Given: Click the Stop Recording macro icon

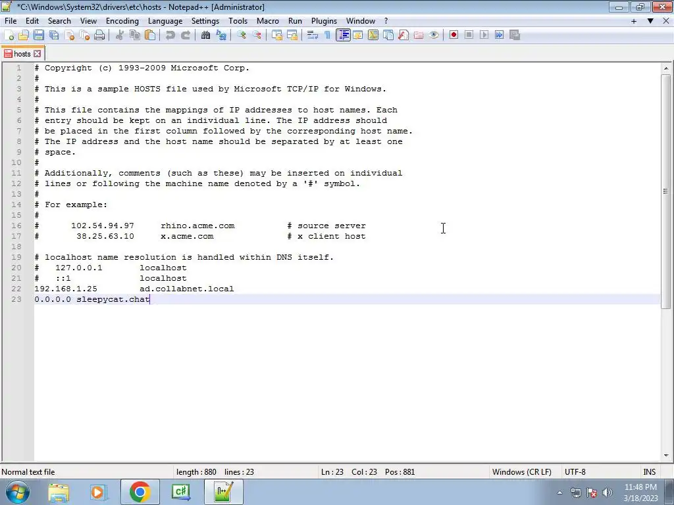Looking at the screenshot, I should pyautogui.click(x=469, y=36).
